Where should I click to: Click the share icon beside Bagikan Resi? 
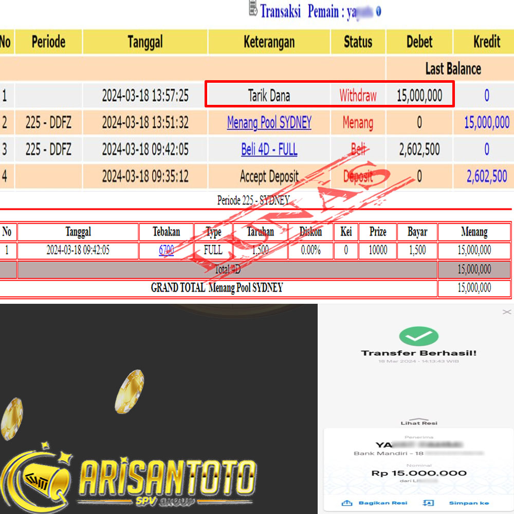click(347, 503)
